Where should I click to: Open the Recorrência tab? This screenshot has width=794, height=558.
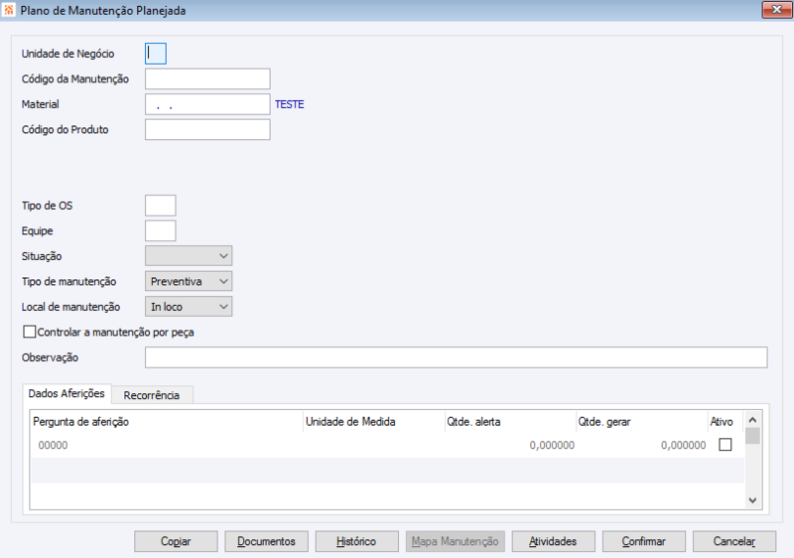pos(152,395)
